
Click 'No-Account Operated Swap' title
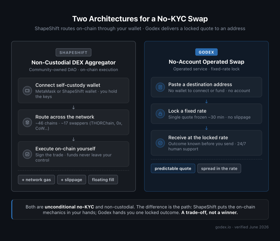coord(206,62)
